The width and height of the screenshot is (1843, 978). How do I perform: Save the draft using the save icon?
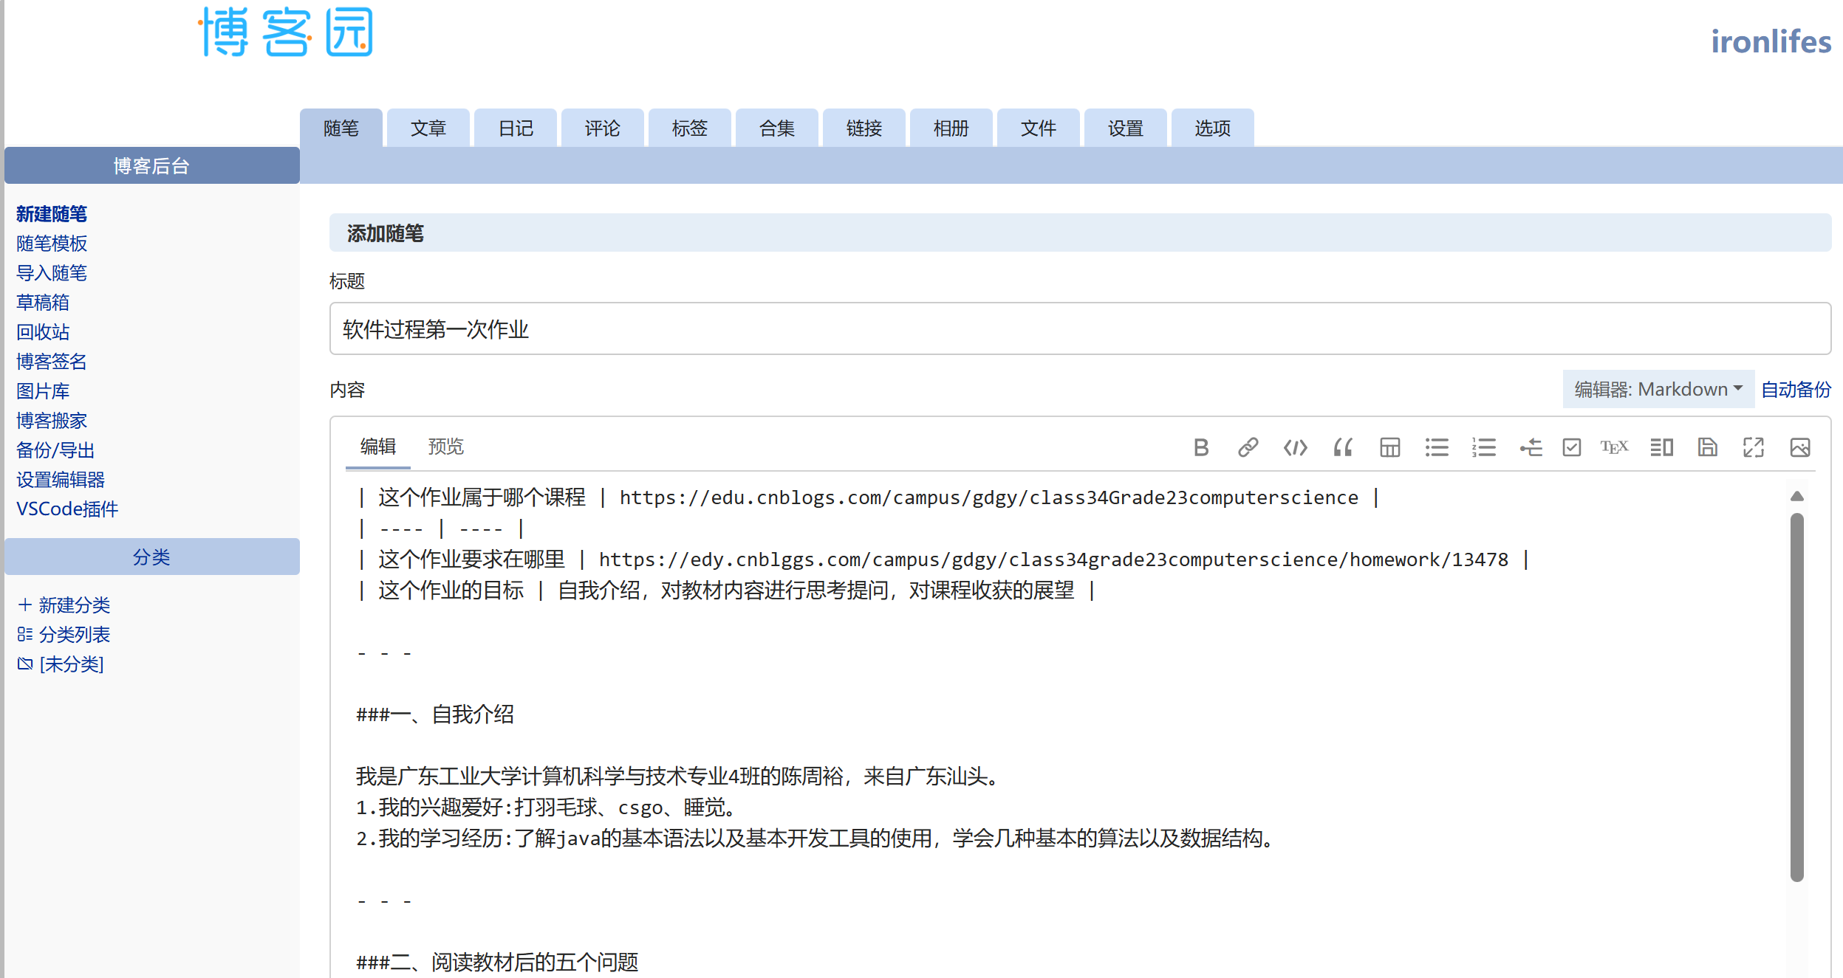tap(1708, 447)
